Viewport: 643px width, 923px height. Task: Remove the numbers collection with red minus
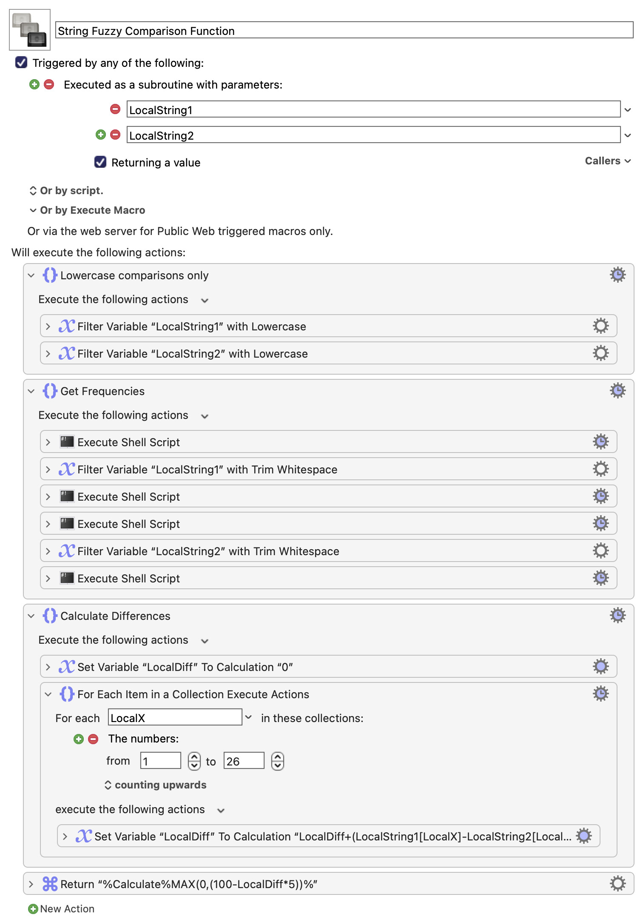point(93,739)
